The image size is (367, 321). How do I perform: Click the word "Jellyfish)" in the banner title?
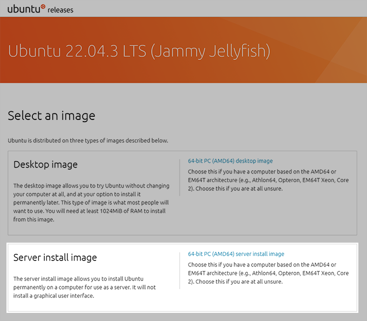pos(239,51)
